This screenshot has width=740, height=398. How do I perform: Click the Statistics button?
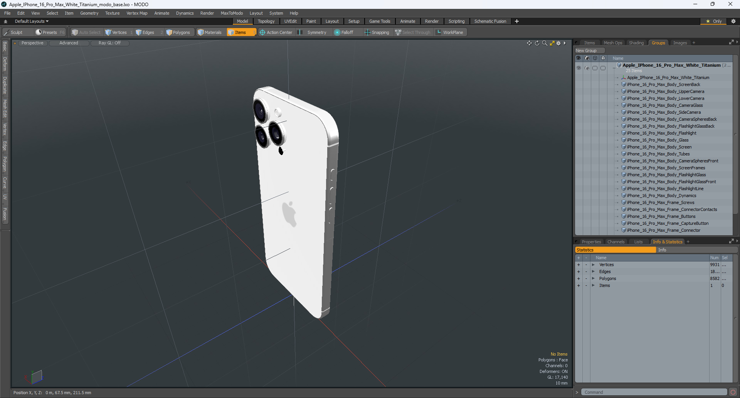[616, 250]
